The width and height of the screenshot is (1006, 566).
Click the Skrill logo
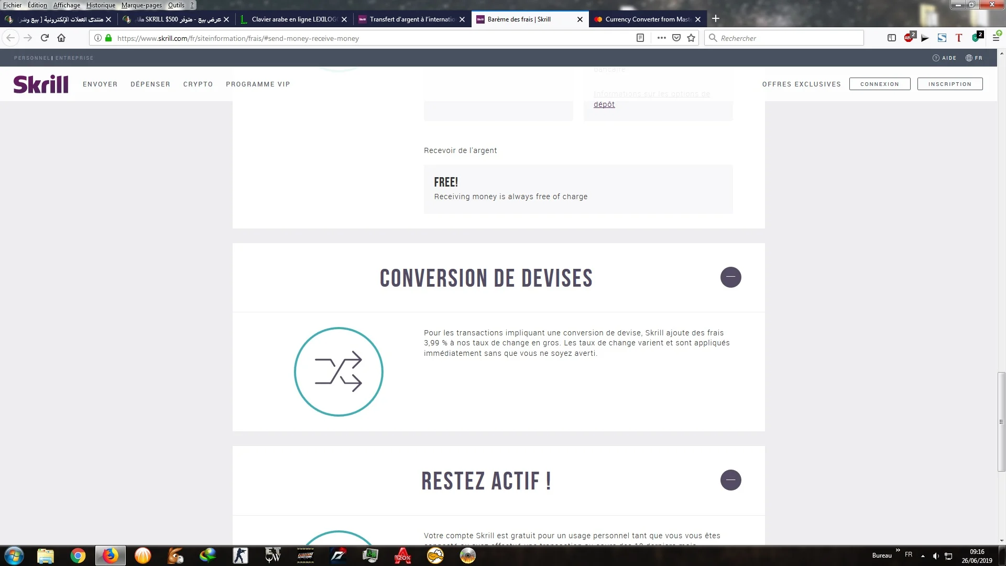pos(41,84)
